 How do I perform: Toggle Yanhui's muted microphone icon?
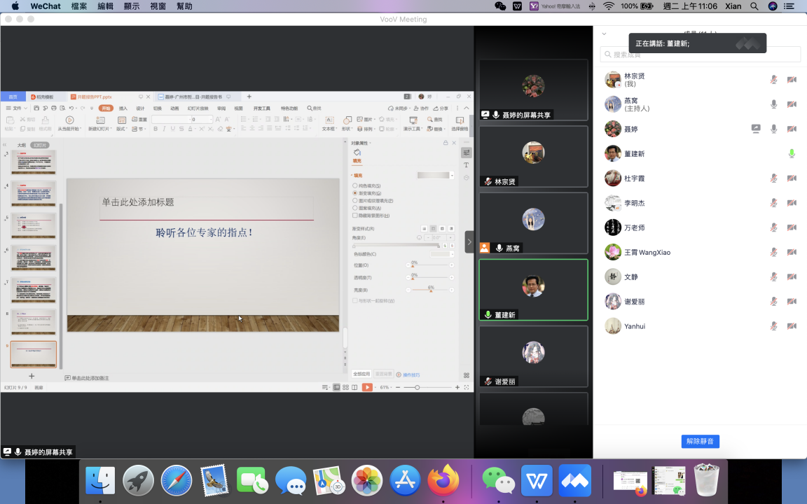tap(773, 326)
